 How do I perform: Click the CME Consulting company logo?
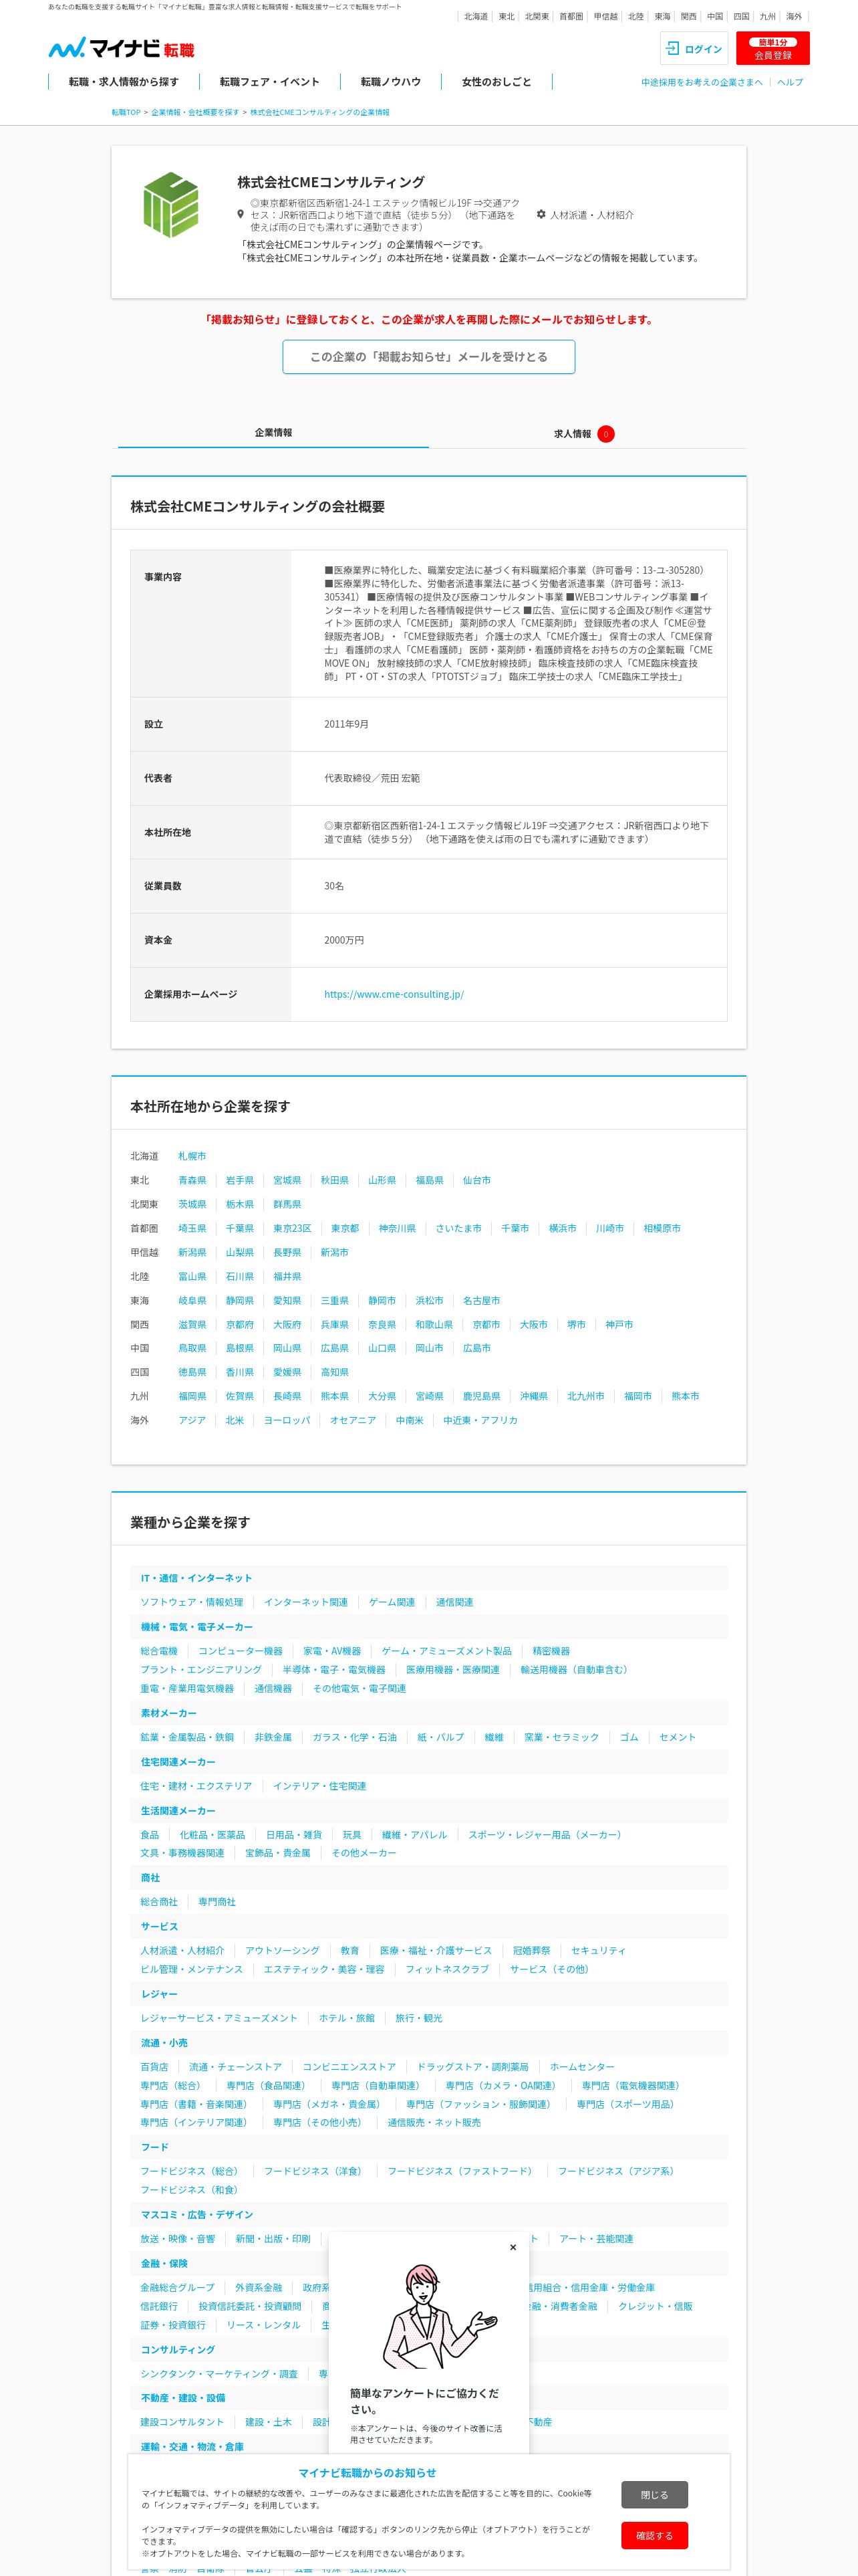[x=171, y=204]
